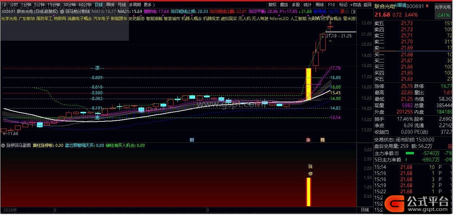
Task: Open the indicator dropdown circle before 回马枪分割线
Action: coord(62,11)
